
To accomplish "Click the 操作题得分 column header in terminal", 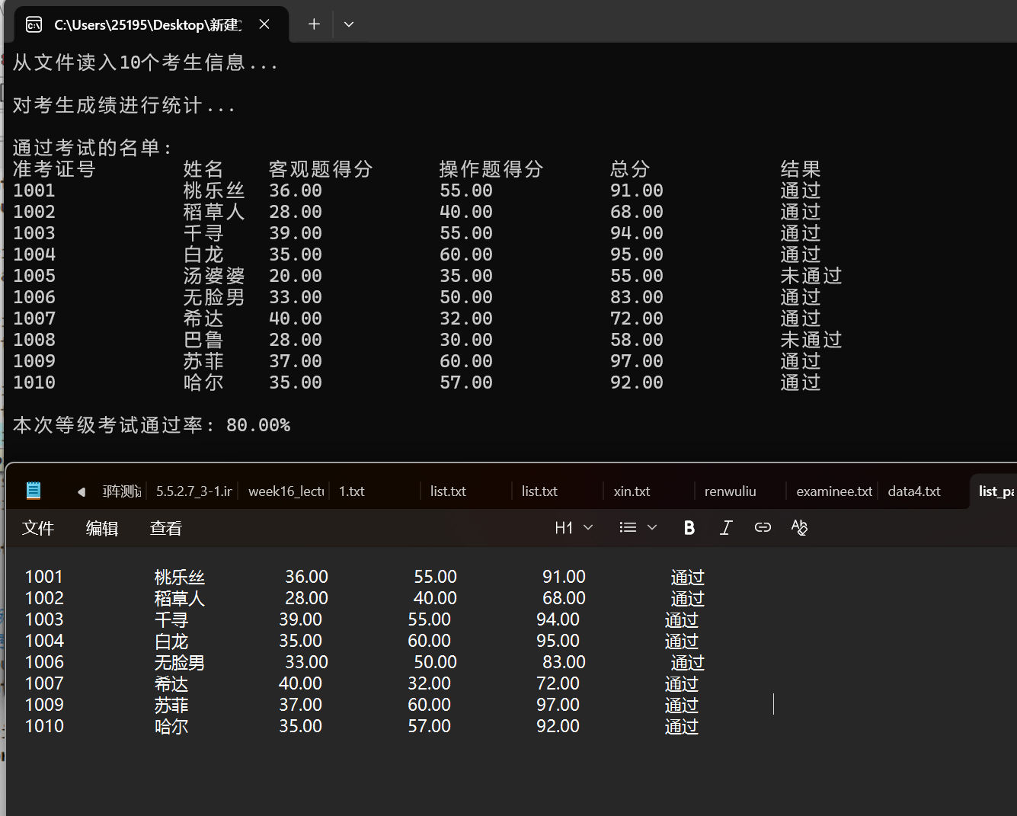I will pos(491,169).
